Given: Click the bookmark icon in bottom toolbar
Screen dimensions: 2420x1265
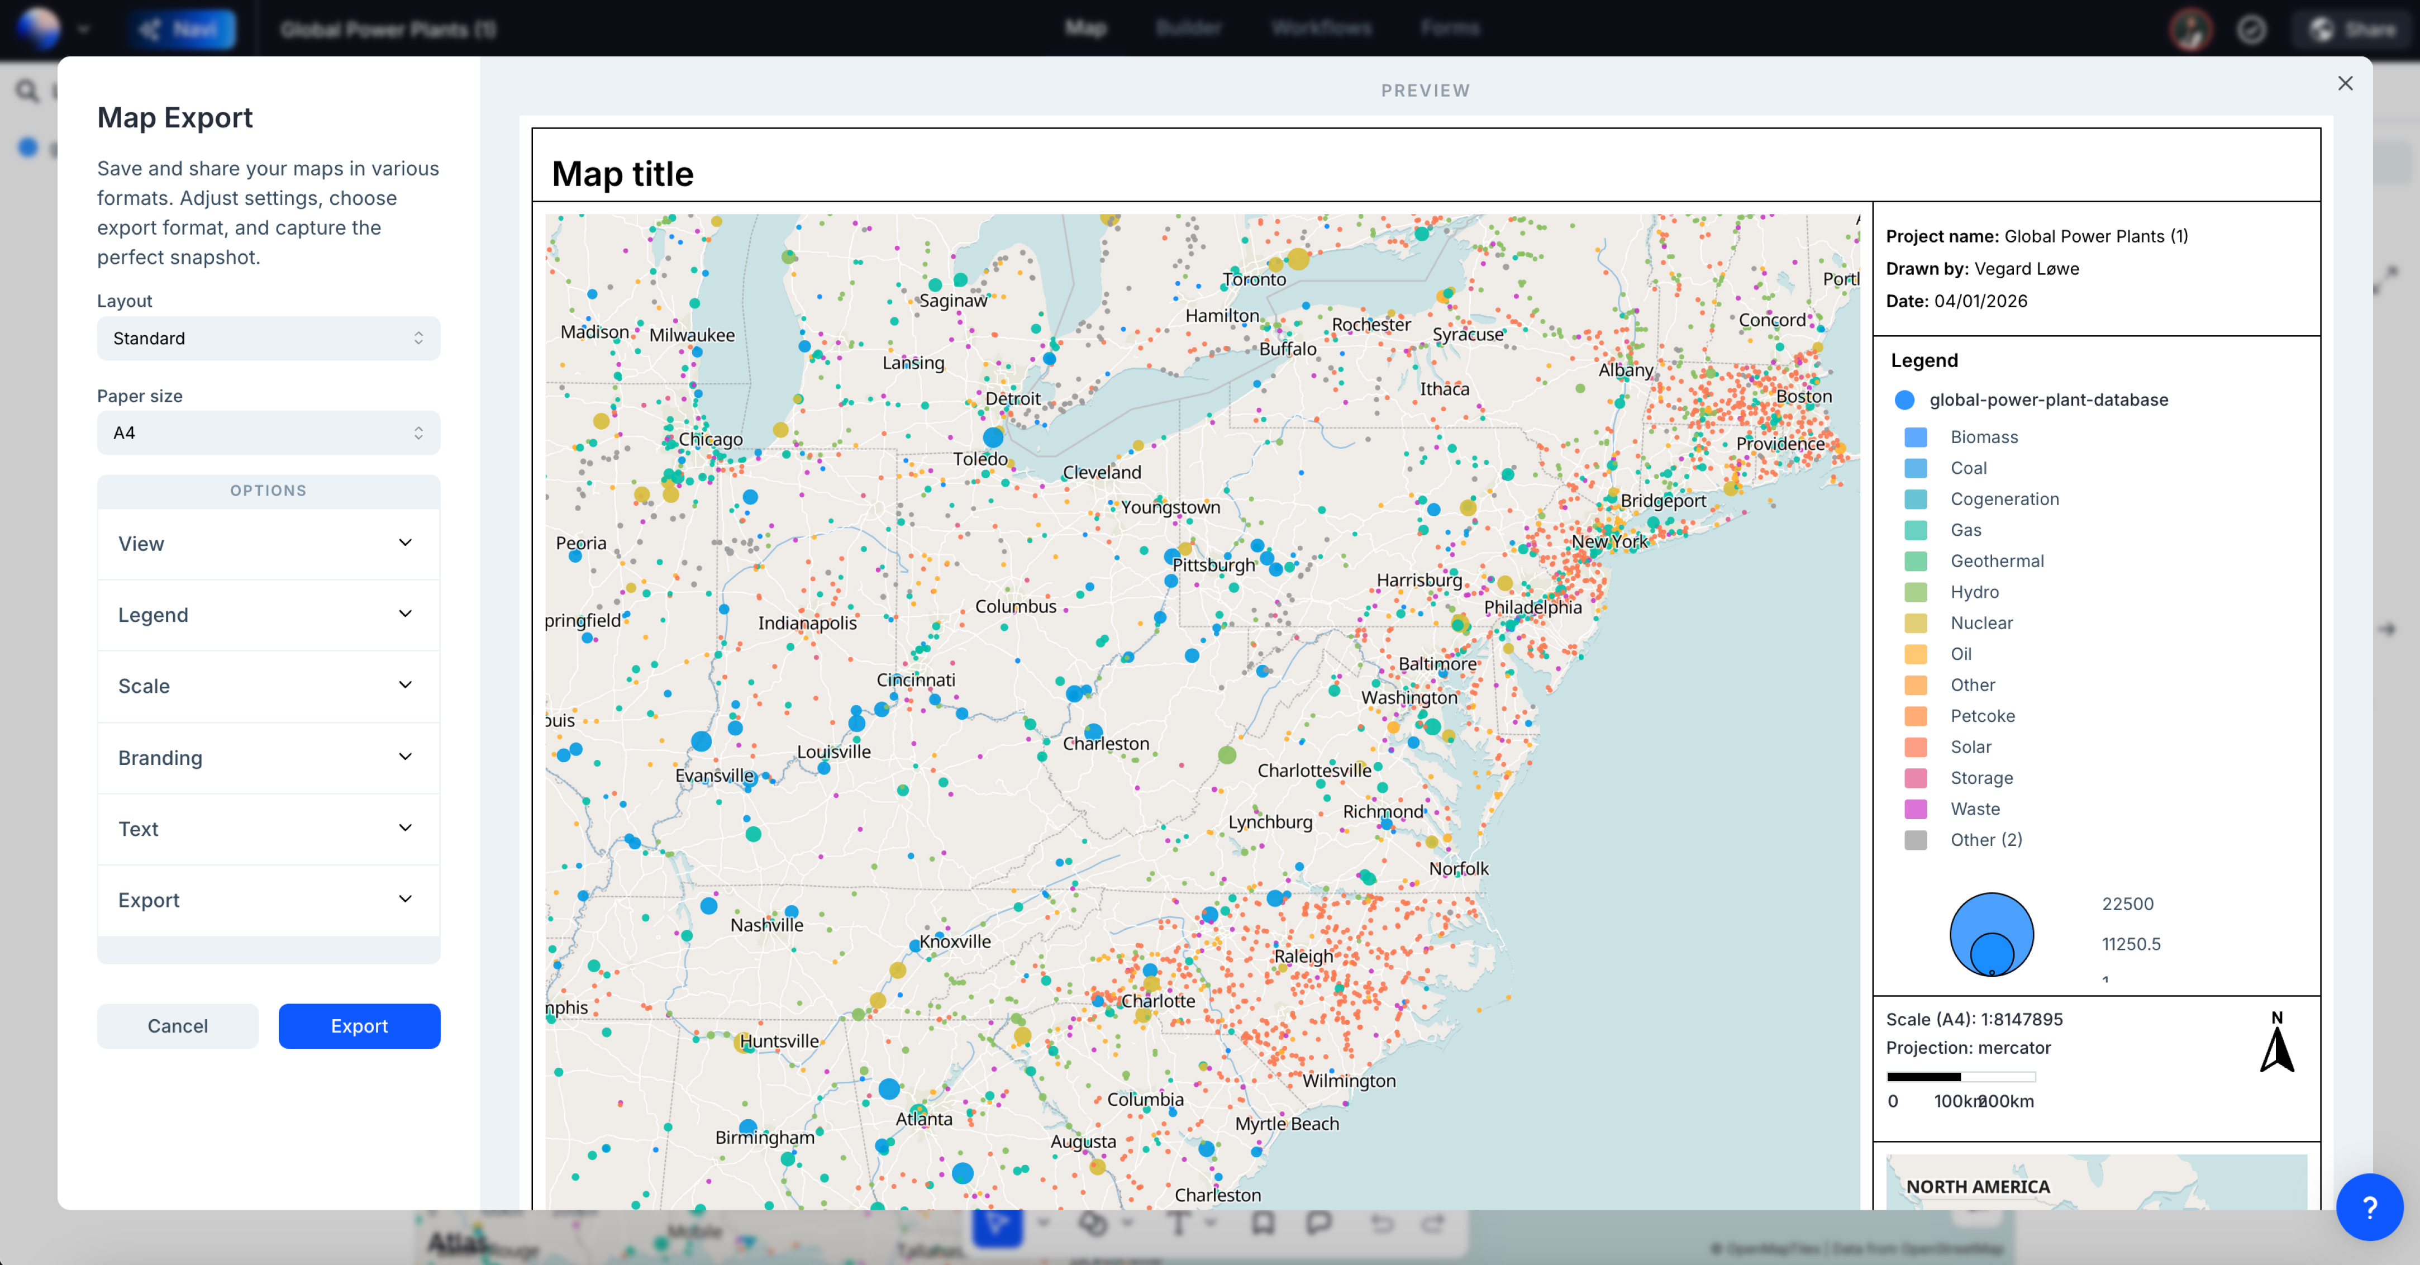Looking at the screenshot, I should click(1264, 1225).
